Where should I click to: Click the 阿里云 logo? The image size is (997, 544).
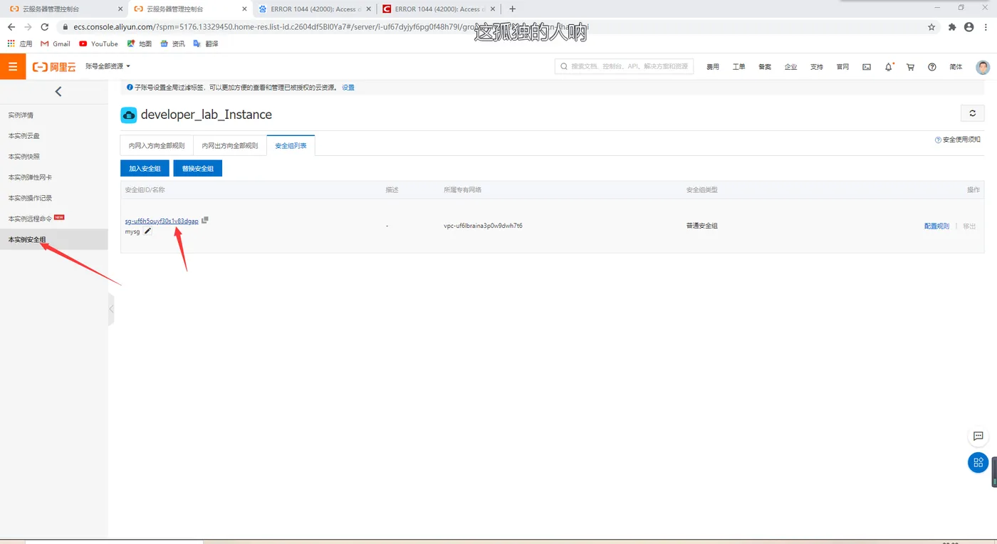[x=54, y=66]
